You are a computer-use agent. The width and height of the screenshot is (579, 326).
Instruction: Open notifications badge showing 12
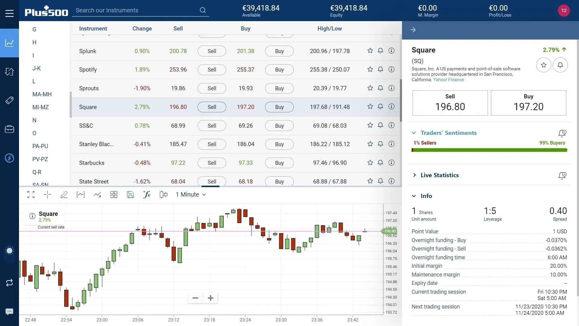tap(564, 10)
